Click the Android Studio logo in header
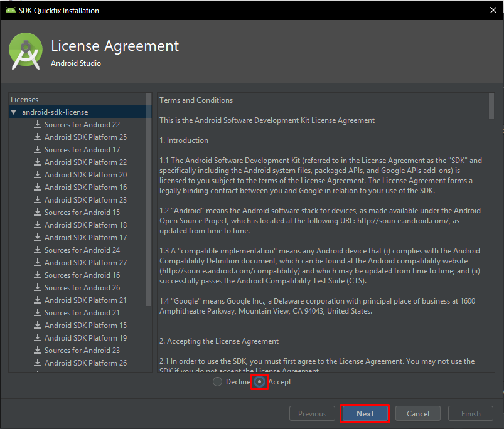 tap(26, 51)
